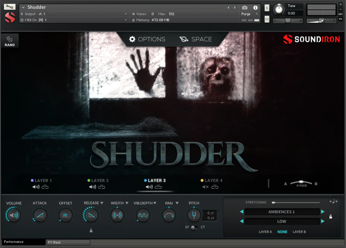Click the RELEASE knob

[91, 215]
